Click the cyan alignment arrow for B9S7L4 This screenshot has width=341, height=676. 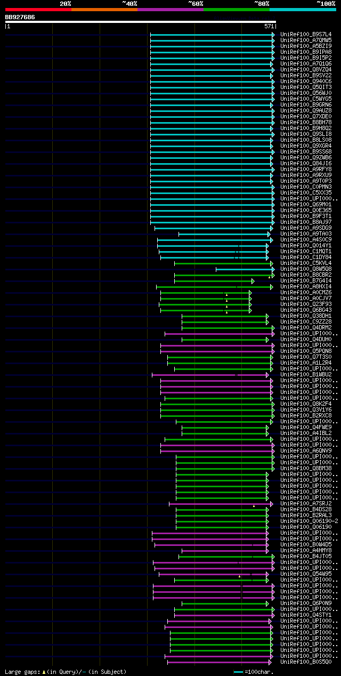tap(213, 35)
